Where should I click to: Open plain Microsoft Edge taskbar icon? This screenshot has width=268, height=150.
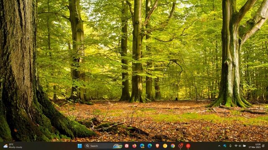(x=150, y=146)
